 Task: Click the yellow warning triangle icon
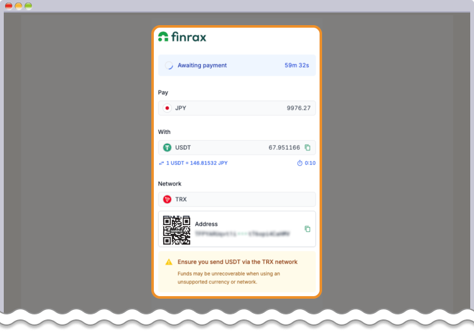pyautogui.click(x=168, y=262)
